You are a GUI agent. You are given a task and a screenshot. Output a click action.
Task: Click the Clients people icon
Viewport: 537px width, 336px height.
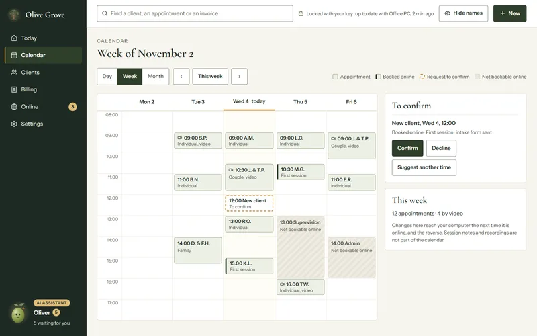(x=14, y=73)
